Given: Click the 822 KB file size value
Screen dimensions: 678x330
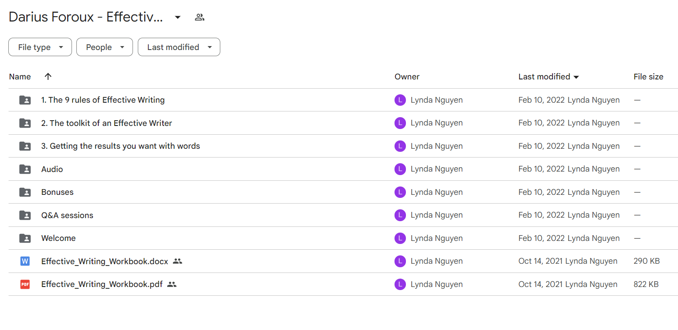Looking at the screenshot, I should 646,284.
